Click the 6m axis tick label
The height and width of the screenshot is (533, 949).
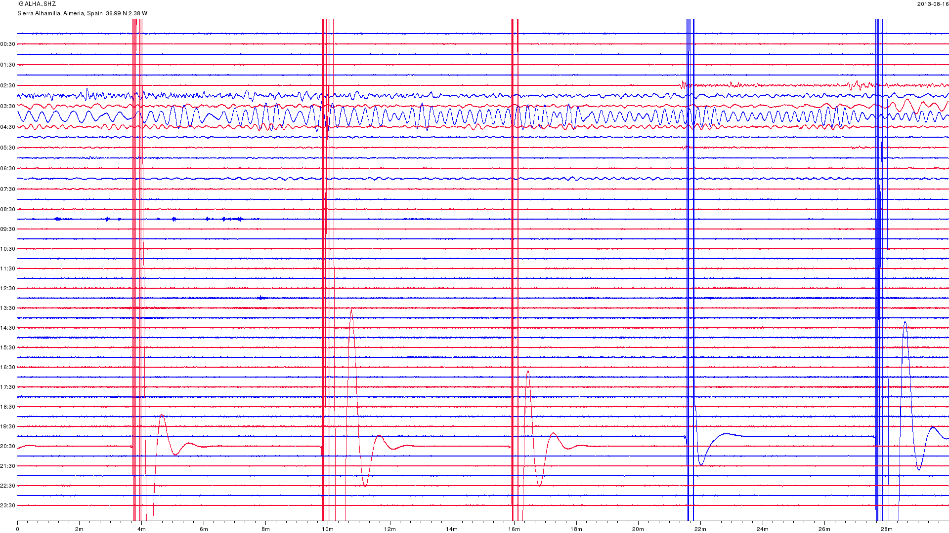tap(204, 529)
